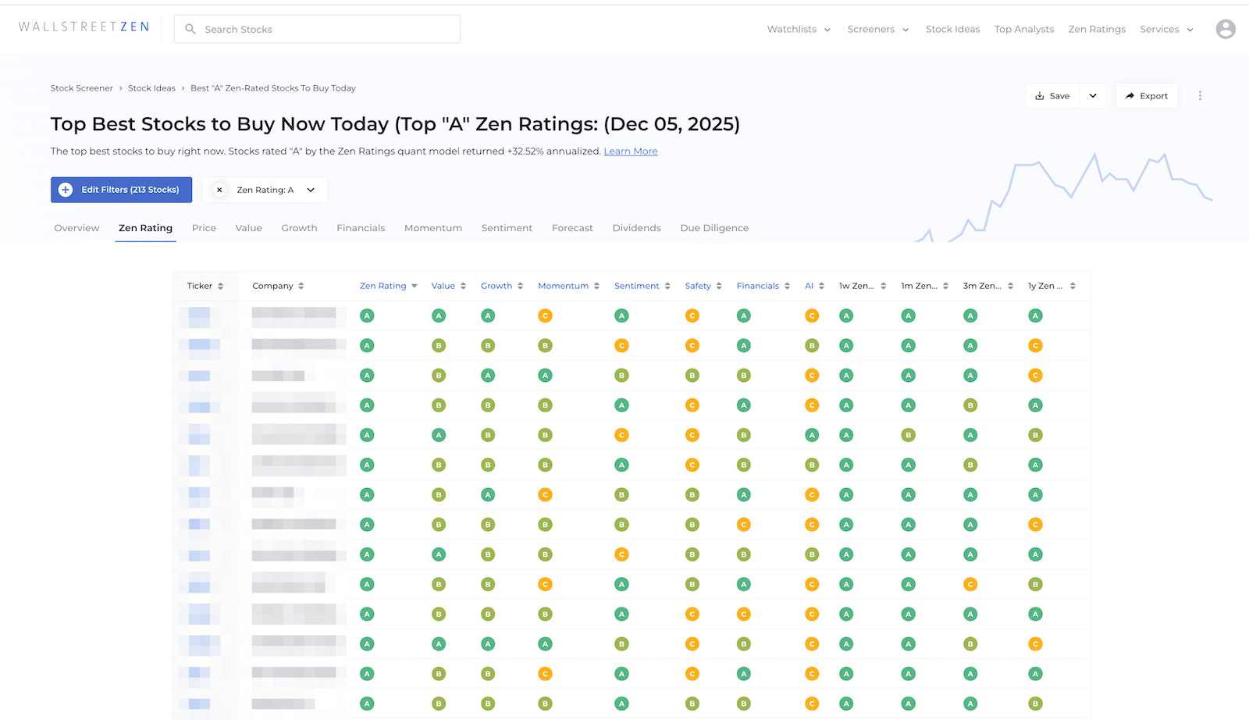
Task: Open the Zen Rating: A filter dropdown
Action: point(311,190)
